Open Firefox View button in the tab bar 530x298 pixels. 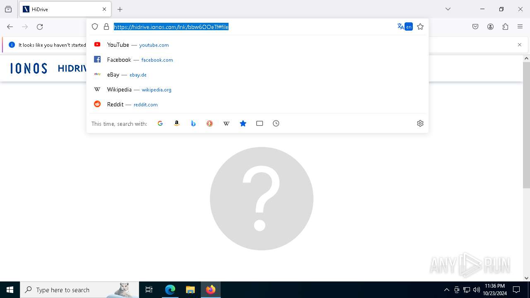pyautogui.click(x=8, y=9)
